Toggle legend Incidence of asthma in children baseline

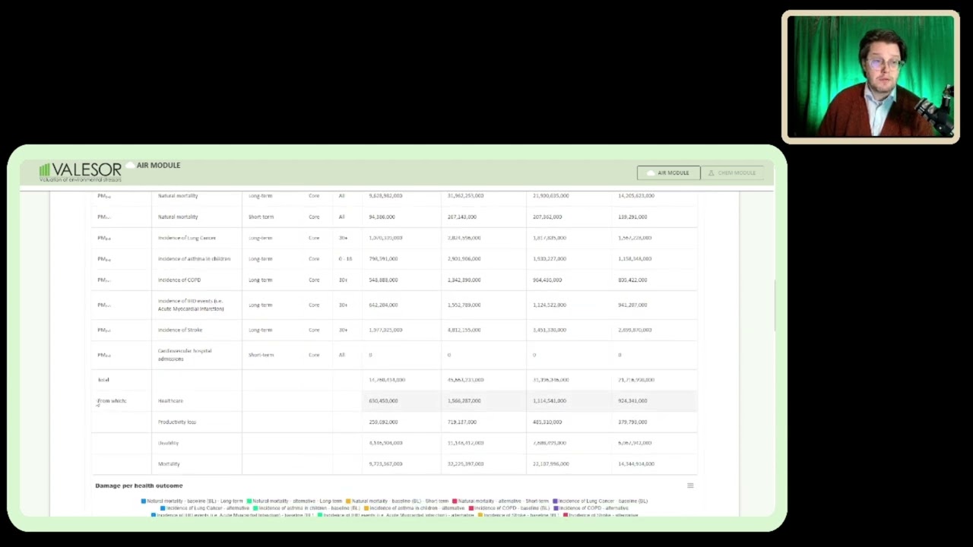[x=306, y=508]
